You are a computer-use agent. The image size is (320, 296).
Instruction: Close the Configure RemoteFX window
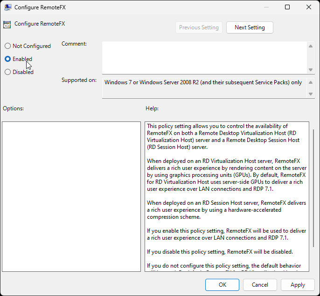click(309, 7)
